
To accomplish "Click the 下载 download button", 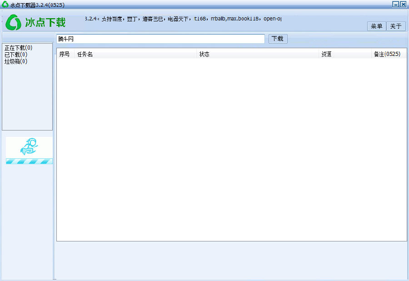I will click(278, 39).
